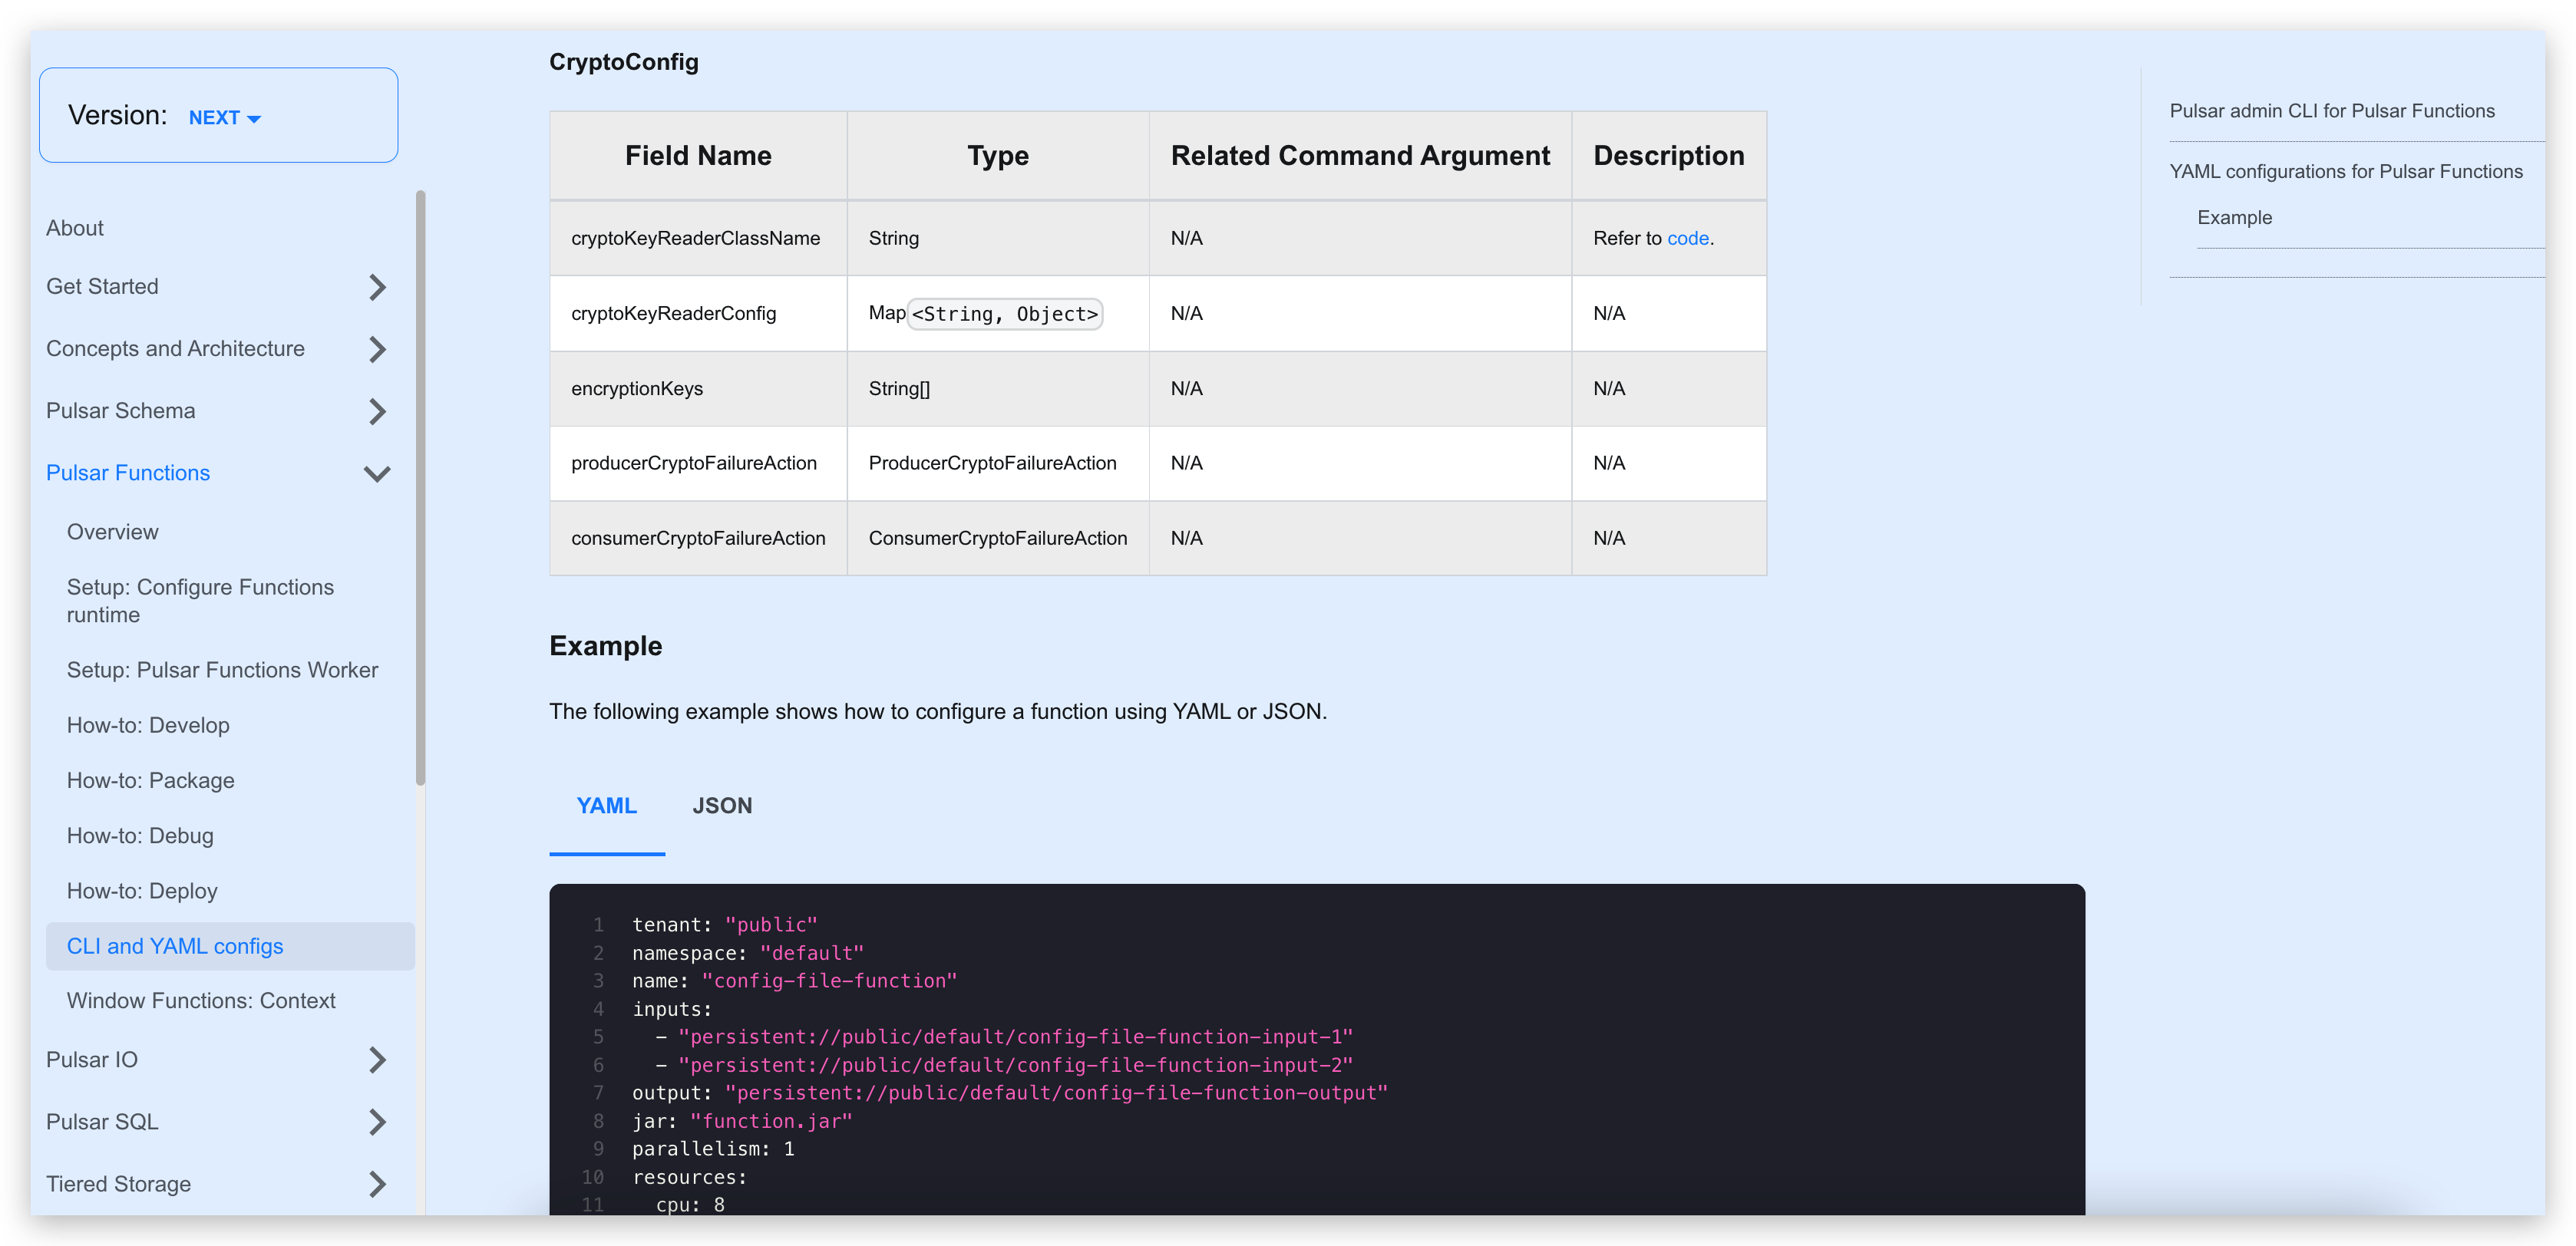The width and height of the screenshot is (2576, 1246).
Task: Open Get Started sidebar item
Action: coord(102,287)
